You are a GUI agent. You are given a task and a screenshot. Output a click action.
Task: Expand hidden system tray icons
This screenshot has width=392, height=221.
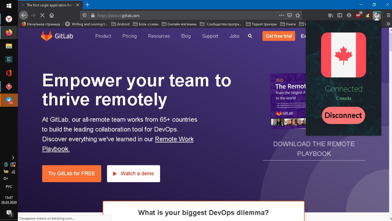click(13, 158)
